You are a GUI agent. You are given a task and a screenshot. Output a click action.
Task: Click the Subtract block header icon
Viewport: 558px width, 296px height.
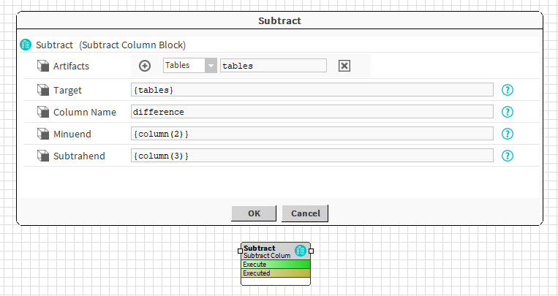(26, 45)
